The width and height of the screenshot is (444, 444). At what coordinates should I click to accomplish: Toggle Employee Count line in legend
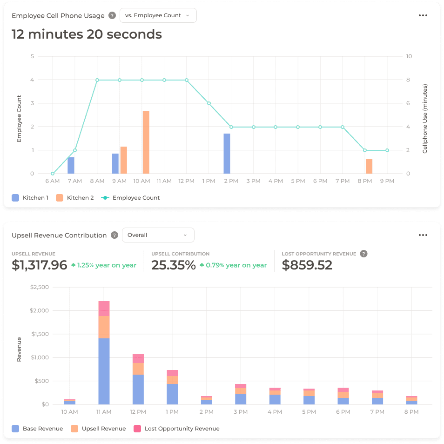(130, 198)
